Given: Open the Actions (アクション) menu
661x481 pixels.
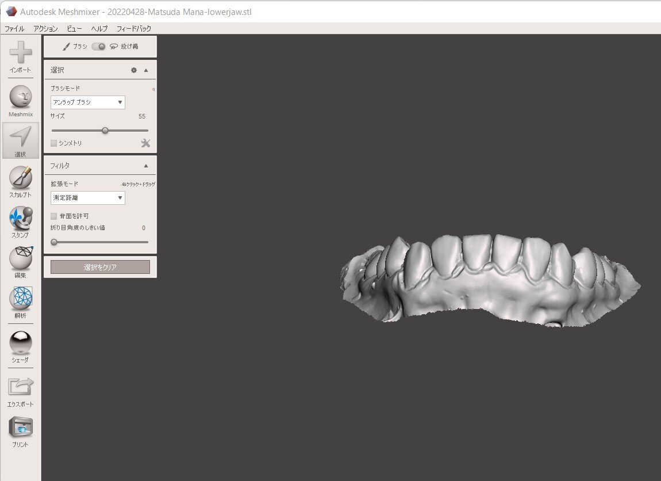Looking at the screenshot, I should 45,28.
